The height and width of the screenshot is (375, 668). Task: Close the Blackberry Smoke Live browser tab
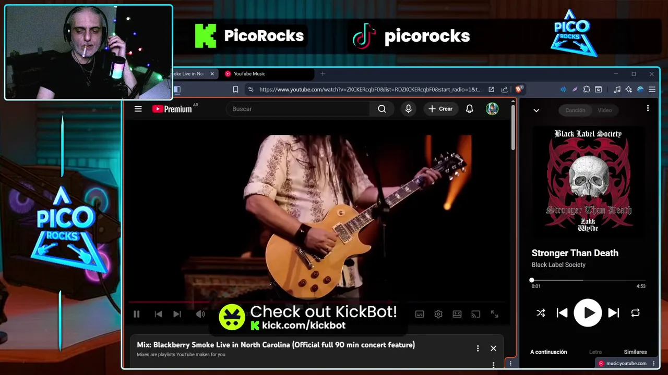[212, 74]
